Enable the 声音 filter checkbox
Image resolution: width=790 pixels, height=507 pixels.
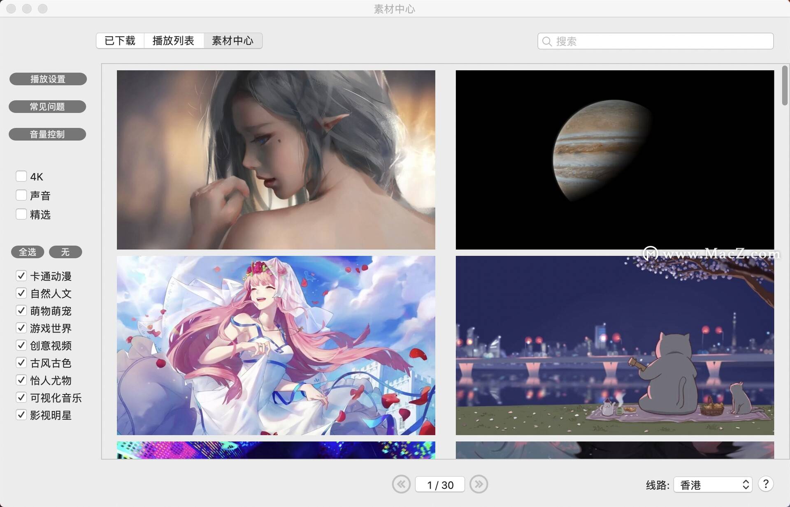(21, 195)
